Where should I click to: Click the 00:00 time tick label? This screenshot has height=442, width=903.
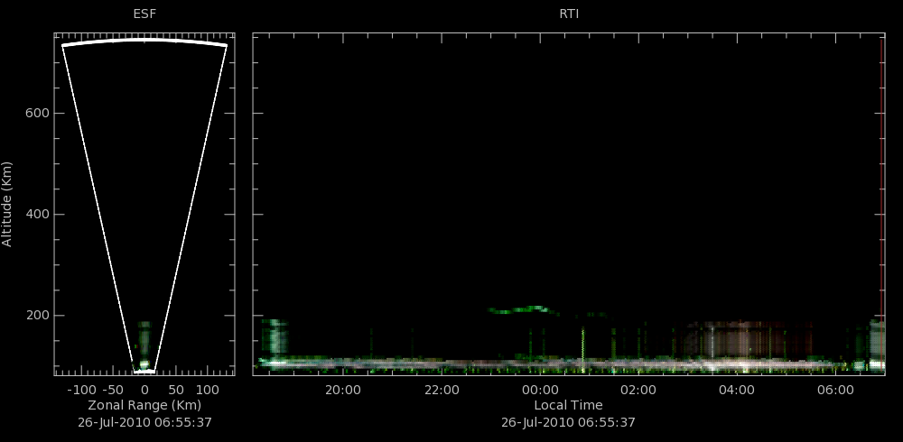click(540, 390)
